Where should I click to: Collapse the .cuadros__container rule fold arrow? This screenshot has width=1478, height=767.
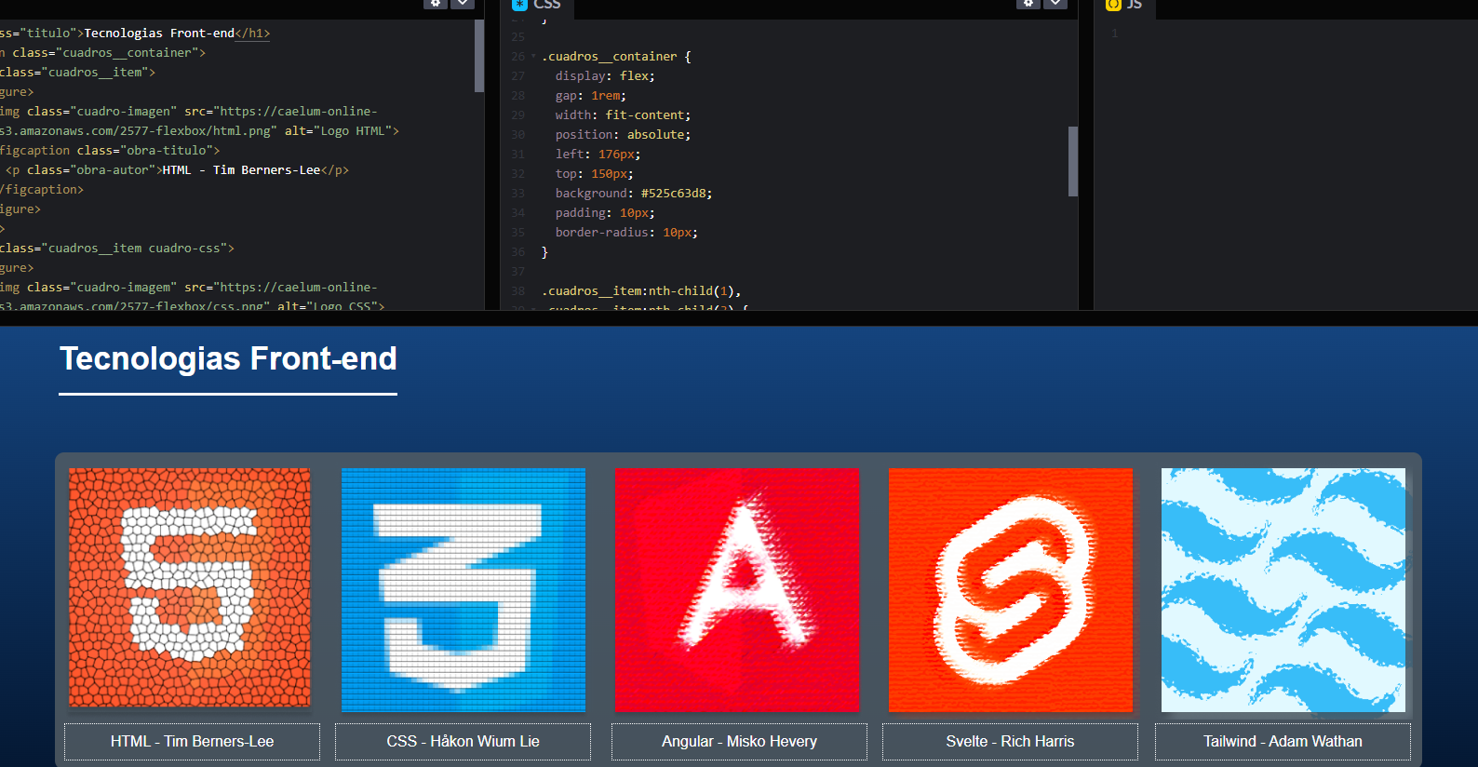coord(533,57)
